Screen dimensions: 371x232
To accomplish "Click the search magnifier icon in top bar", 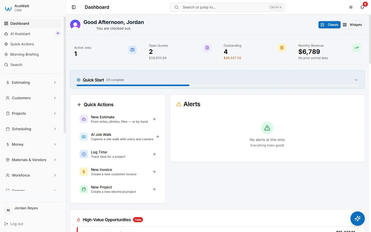I will [x=176, y=7].
